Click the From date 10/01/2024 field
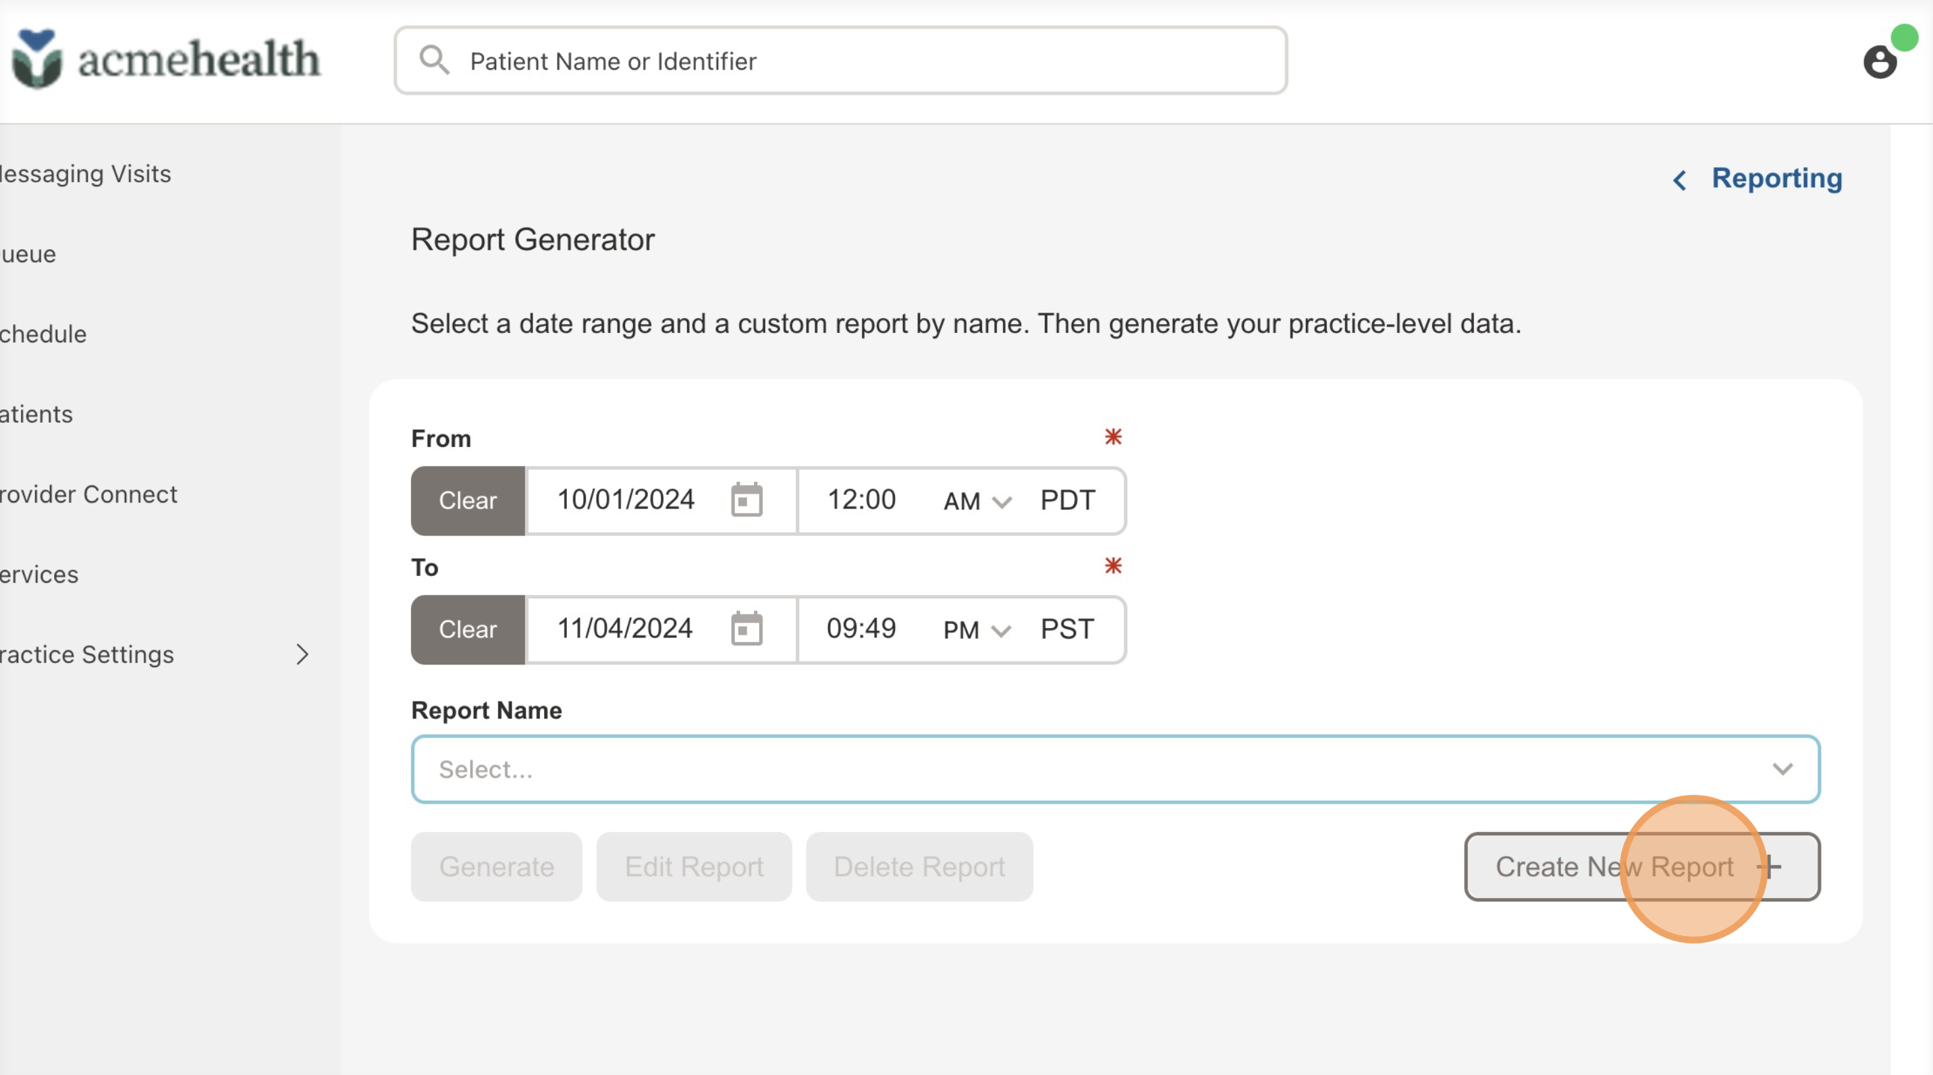This screenshot has width=1933, height=1075. tap(626, 500)
